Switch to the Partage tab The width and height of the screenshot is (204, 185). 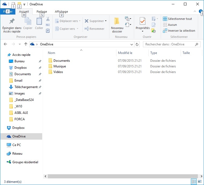(42, 12)
